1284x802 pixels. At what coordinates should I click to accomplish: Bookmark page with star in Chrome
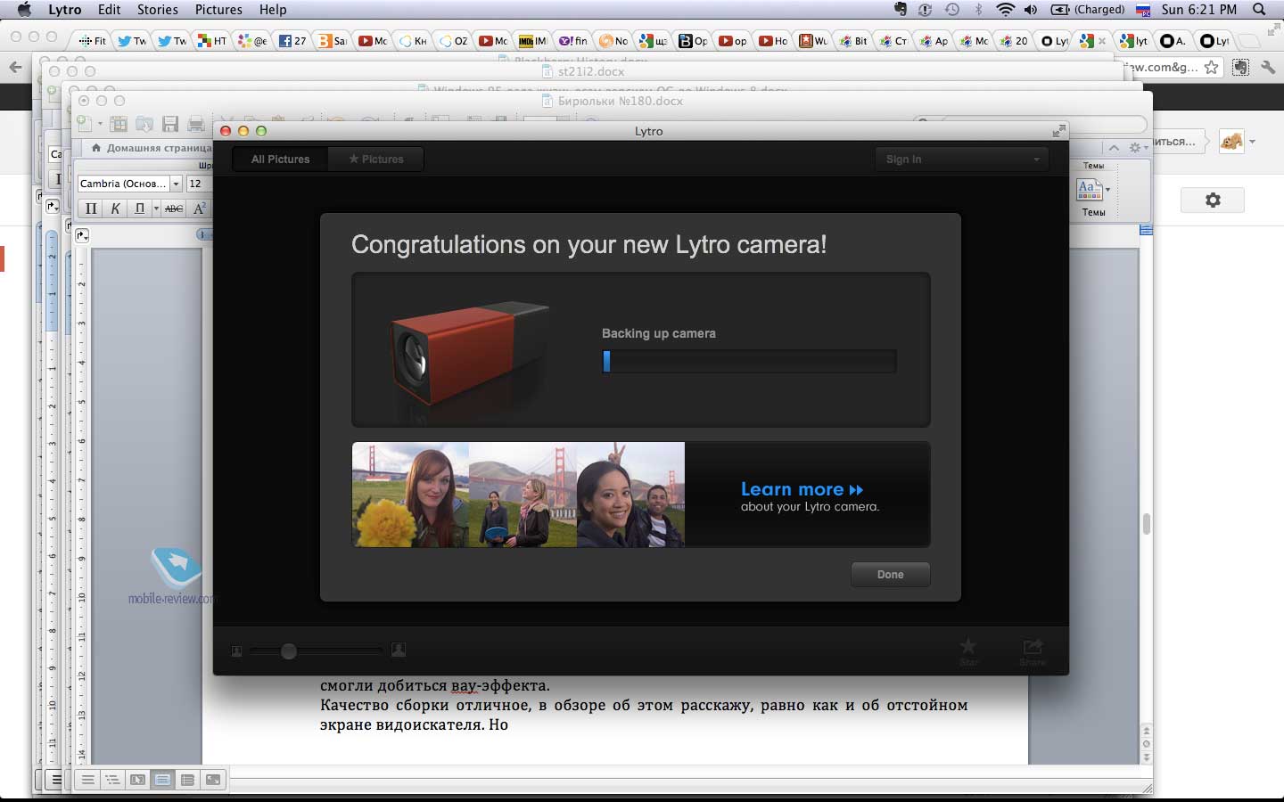click(x=1211, y=67)
